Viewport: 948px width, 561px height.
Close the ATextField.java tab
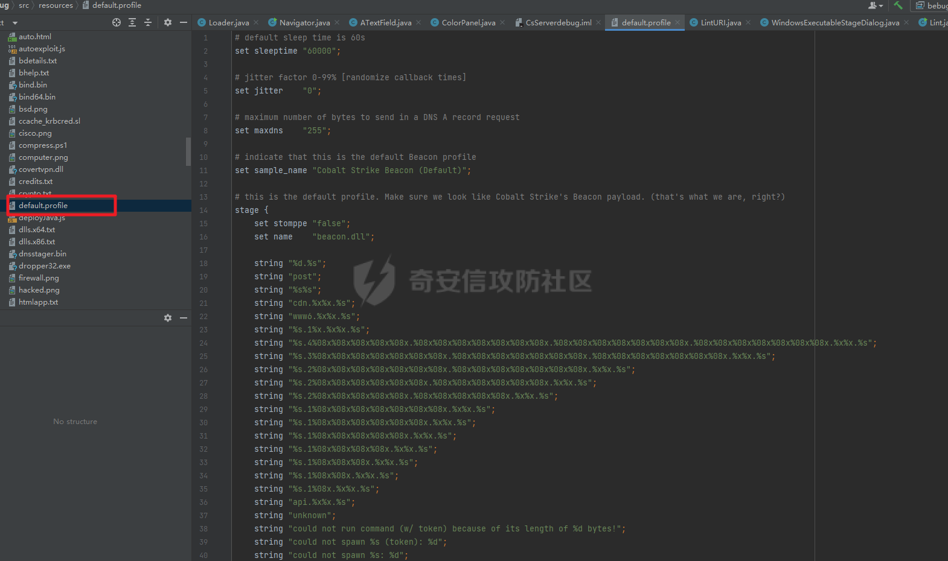click(x=418, y=23)
